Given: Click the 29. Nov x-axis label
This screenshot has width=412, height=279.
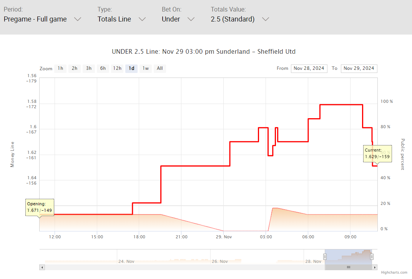Looking at the screenshot, I should (224, 237).
